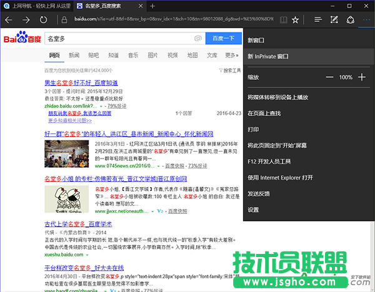Screen dimensions: 375x292
Task: Switch to the 地图 search tab
Action: point(192,56)
